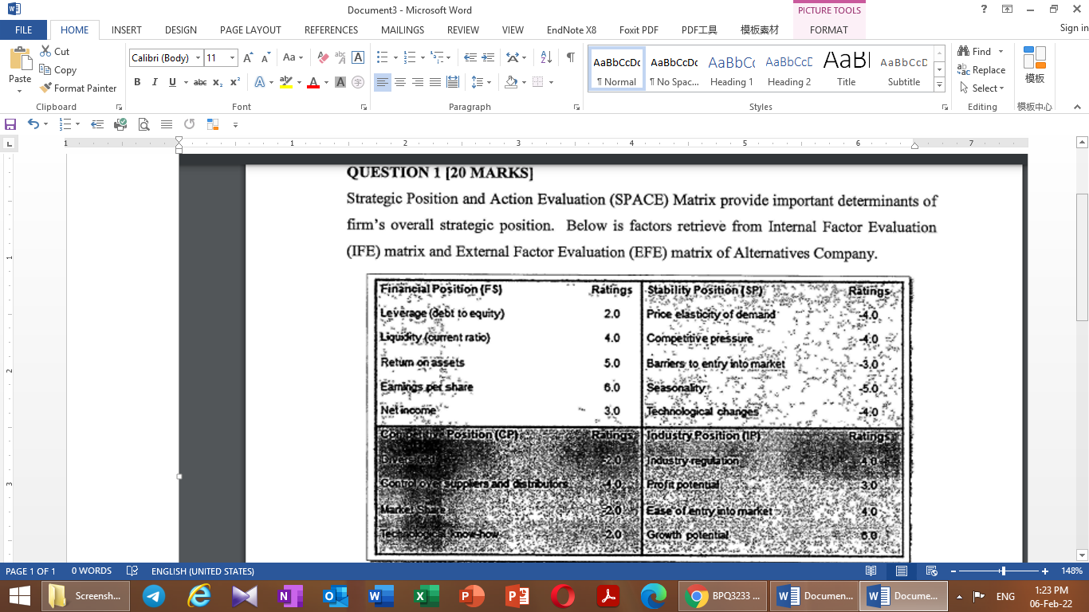1089x612 pixels.
Task: Click Redo in Quick Access Toolbar
Action: 189,124
